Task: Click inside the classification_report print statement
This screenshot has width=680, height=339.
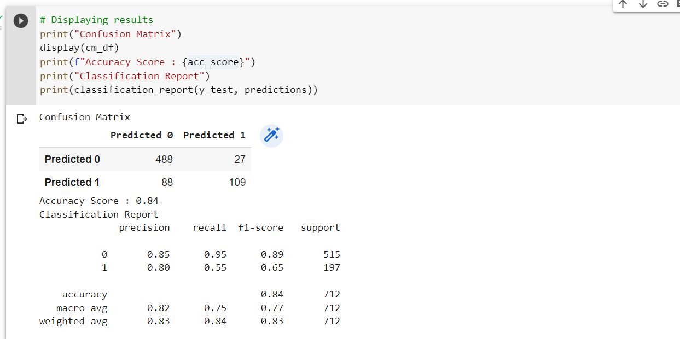Action: [179, 90]
